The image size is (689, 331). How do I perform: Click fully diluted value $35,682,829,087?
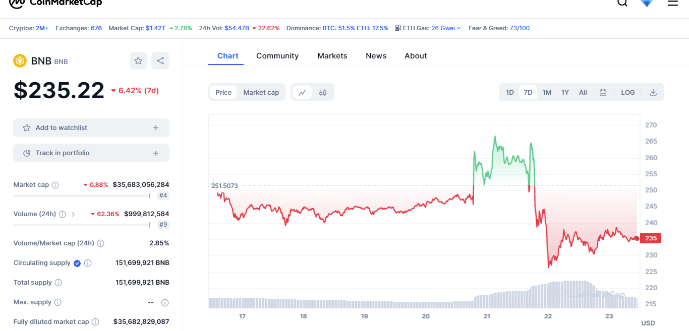pos(141,322)
